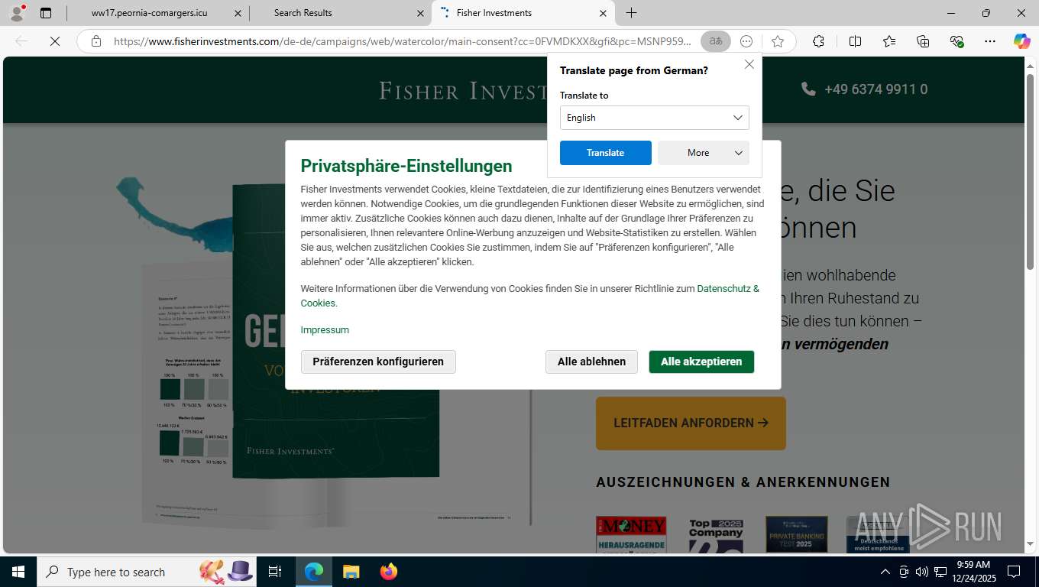Click the taskbar search box
This screenshot has height=587, width=1039.
click(147, 572)
